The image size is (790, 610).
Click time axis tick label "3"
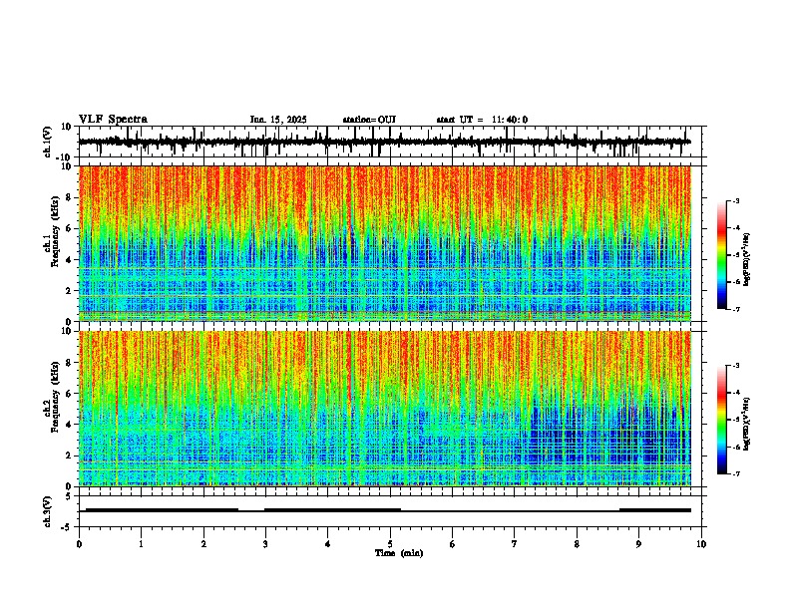click(x=265, y=544)
